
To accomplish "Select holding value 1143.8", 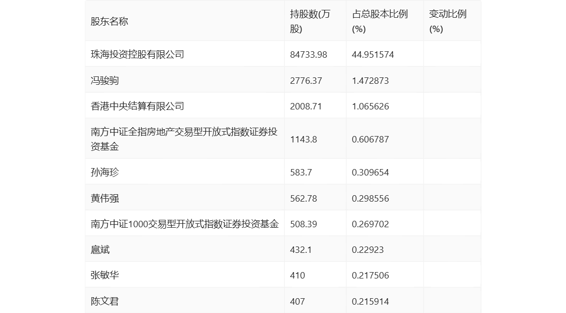I will (x=303, y=139).
